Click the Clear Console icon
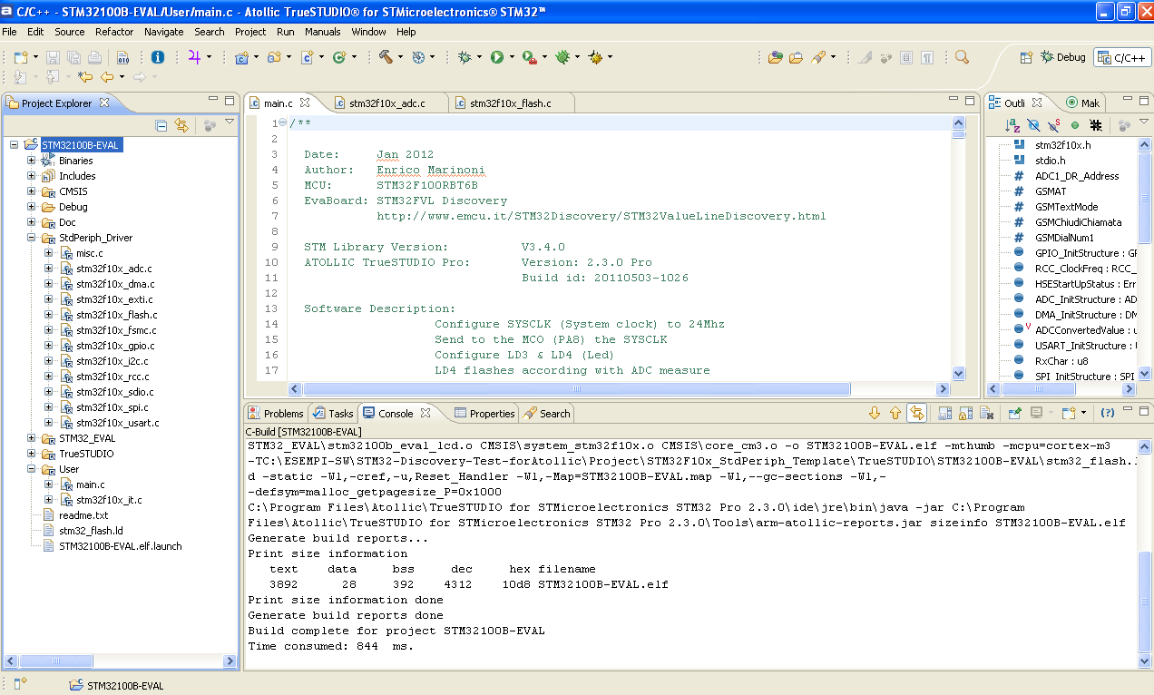 pyautogui.click(x=989, y=413)
